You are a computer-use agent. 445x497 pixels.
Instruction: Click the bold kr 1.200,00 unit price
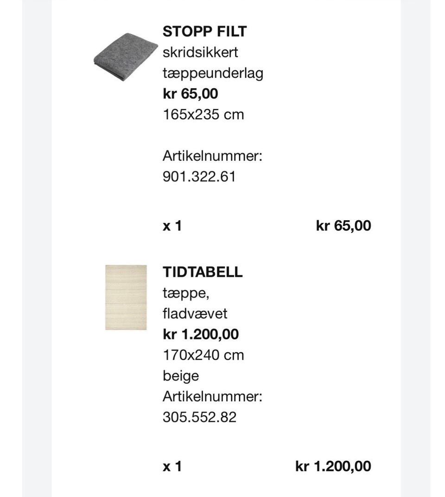pos(201,334)
